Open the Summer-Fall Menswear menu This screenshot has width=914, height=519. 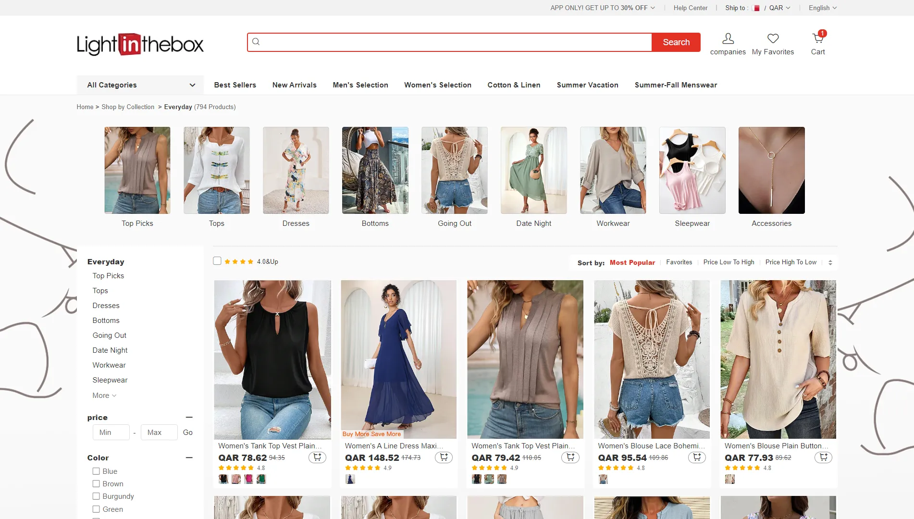pos(676,85)
